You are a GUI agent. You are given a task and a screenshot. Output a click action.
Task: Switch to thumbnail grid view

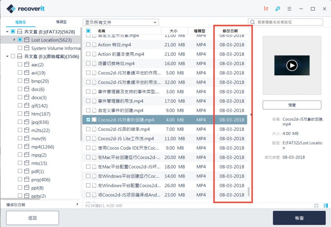[x=316, y=205]
